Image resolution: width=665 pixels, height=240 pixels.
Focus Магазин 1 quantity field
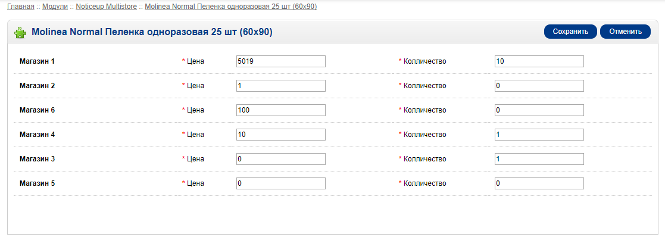[x=539, y=61]
